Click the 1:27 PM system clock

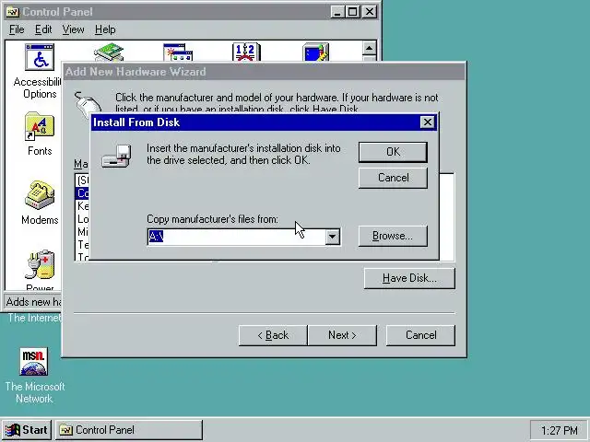(560, 430)
